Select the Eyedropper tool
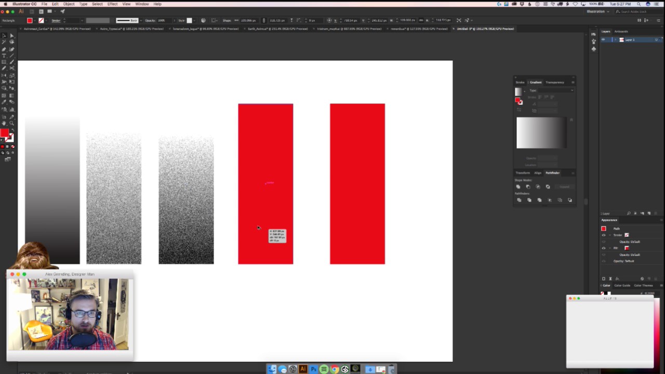The image size is (665, 374). click(4, 102)
